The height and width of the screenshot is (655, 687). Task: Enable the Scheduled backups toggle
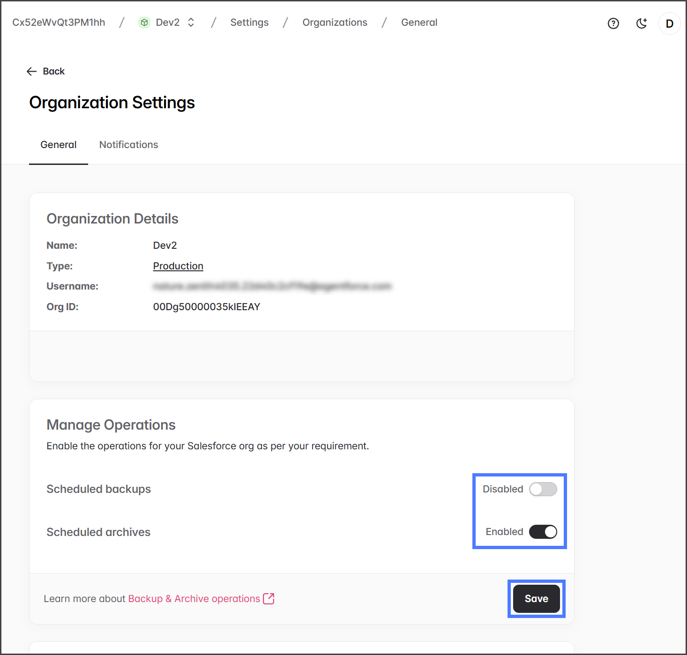point(543,489)
